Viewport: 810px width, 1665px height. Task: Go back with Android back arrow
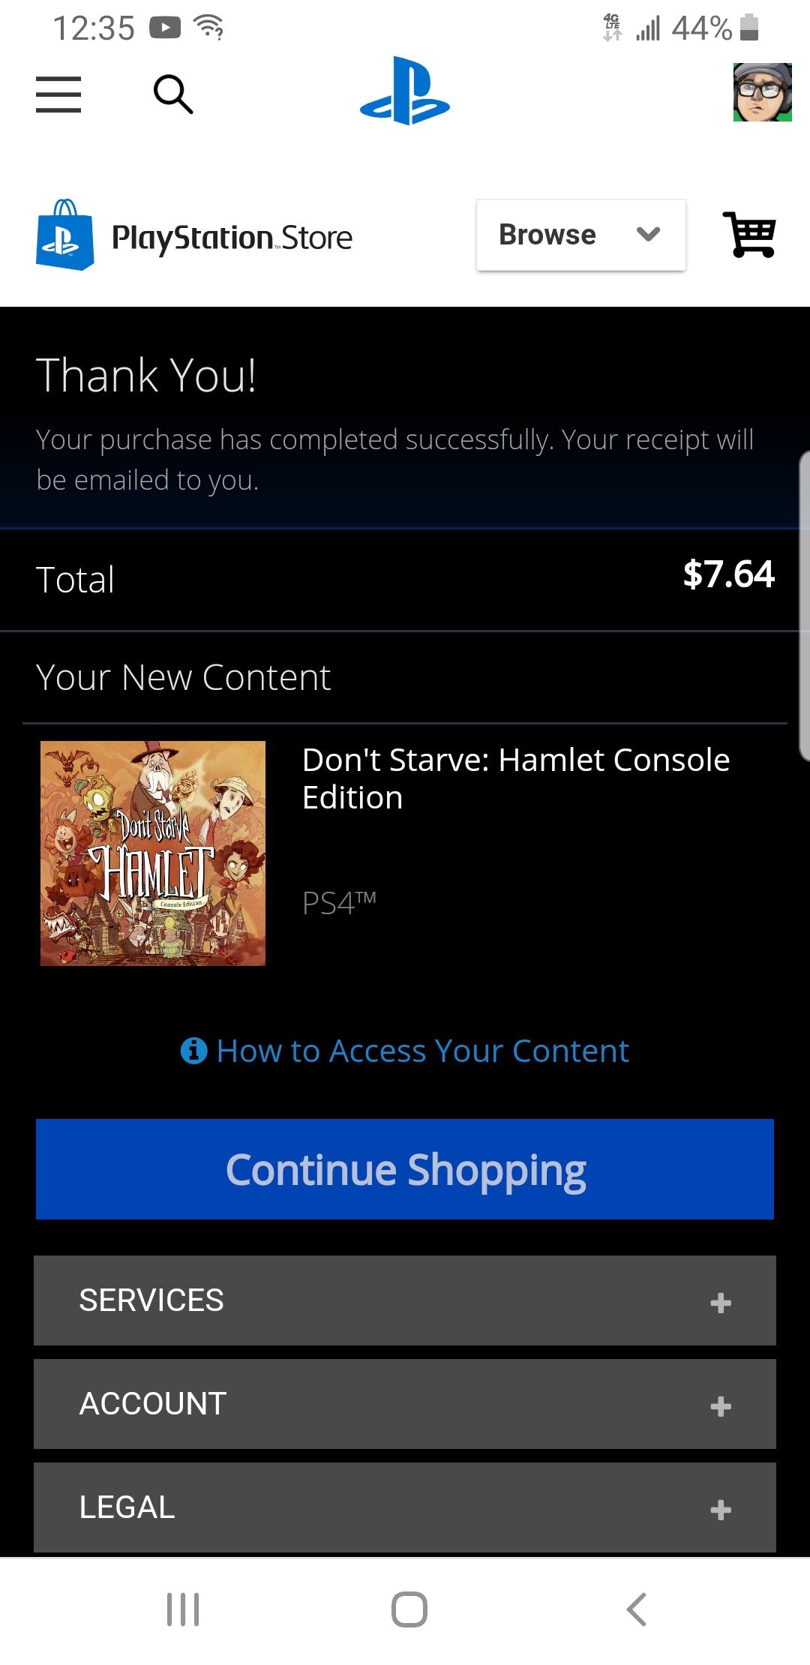click(637, 1609)
